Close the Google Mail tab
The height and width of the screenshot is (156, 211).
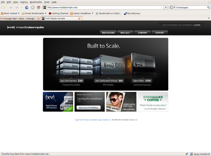pyautogui.click(x=39, y=18)
